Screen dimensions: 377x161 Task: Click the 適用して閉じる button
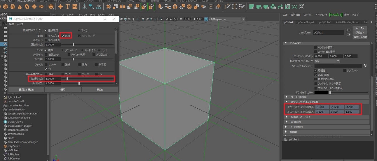tap(27, 90)
